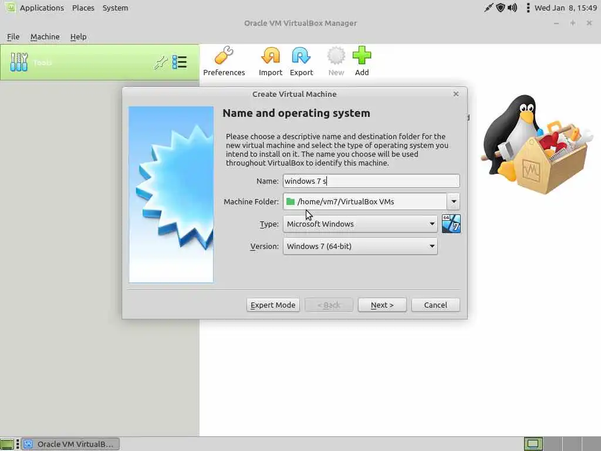
Task: Click the Name input field
Action: pos(371,181)
